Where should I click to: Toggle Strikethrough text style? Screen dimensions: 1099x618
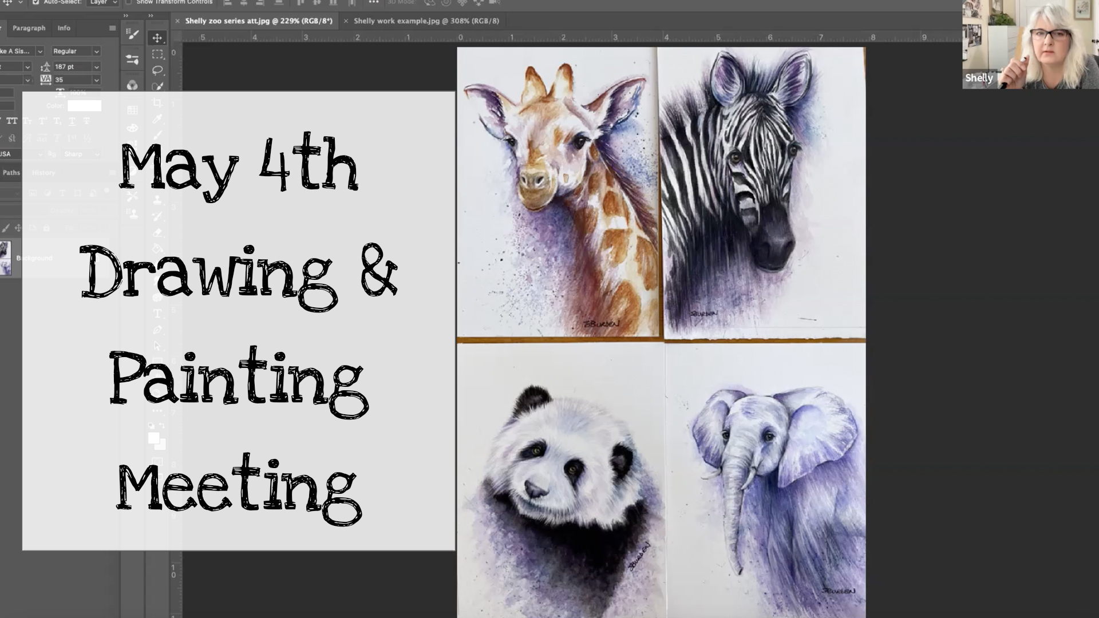[x=86, y=121]
